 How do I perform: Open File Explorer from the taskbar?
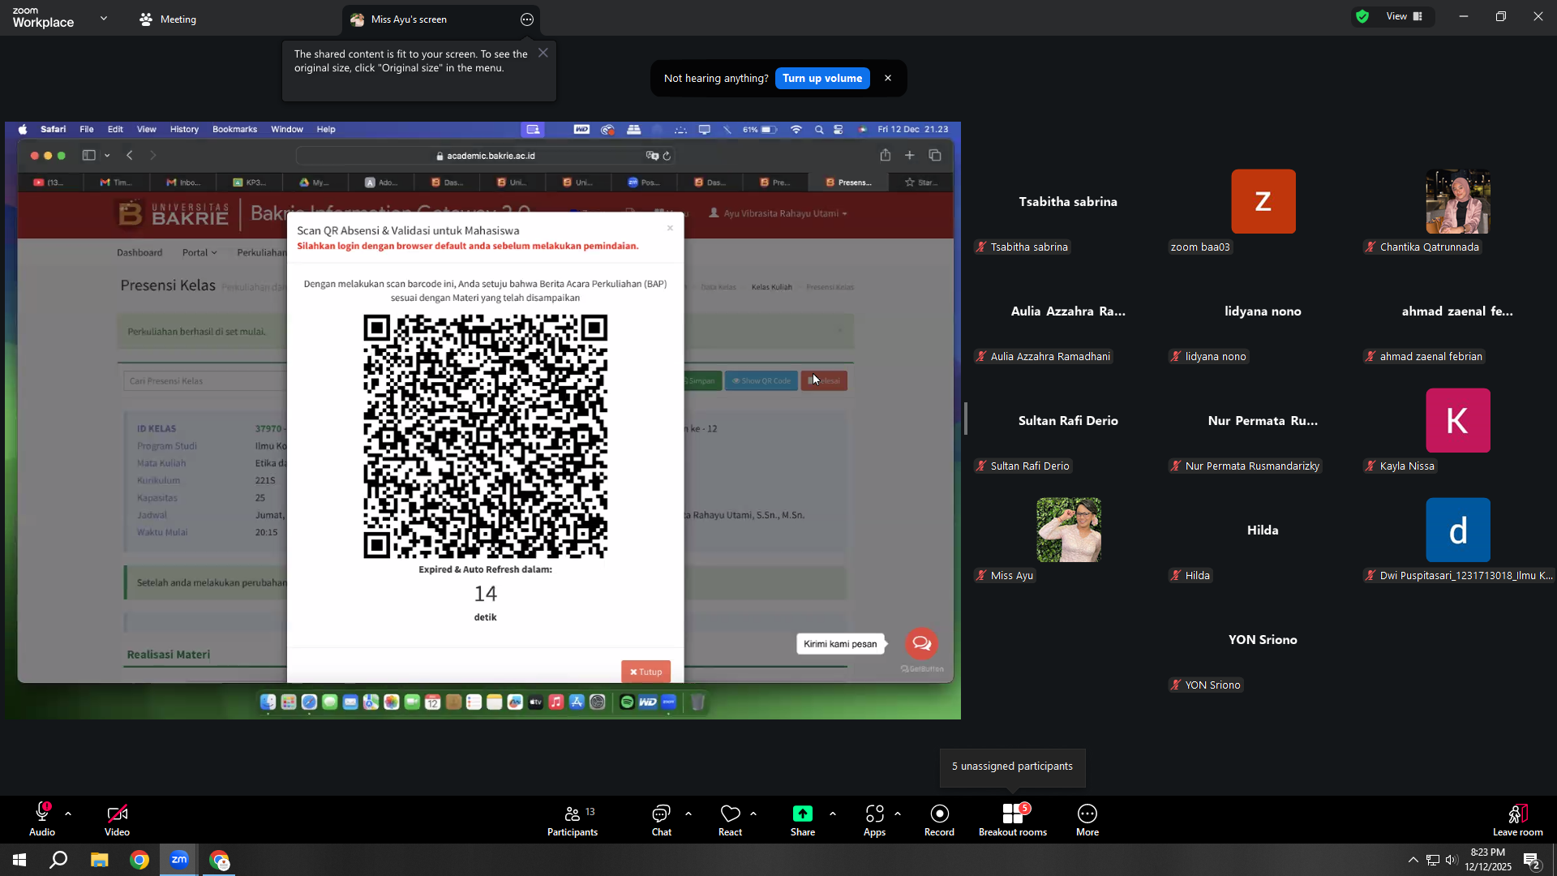coord(99,860)
